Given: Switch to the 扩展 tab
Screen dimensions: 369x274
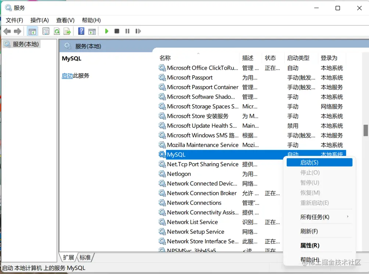Looking at the screenshot, I should point(68,257).
